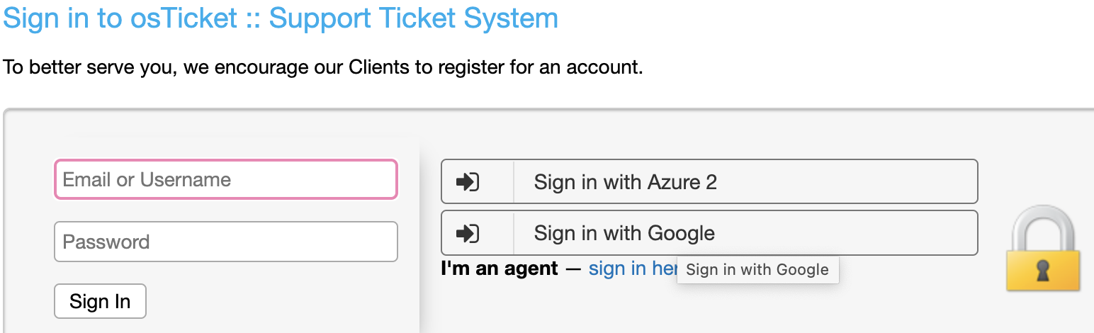Click the golden padlock icon

[1043, 248]
